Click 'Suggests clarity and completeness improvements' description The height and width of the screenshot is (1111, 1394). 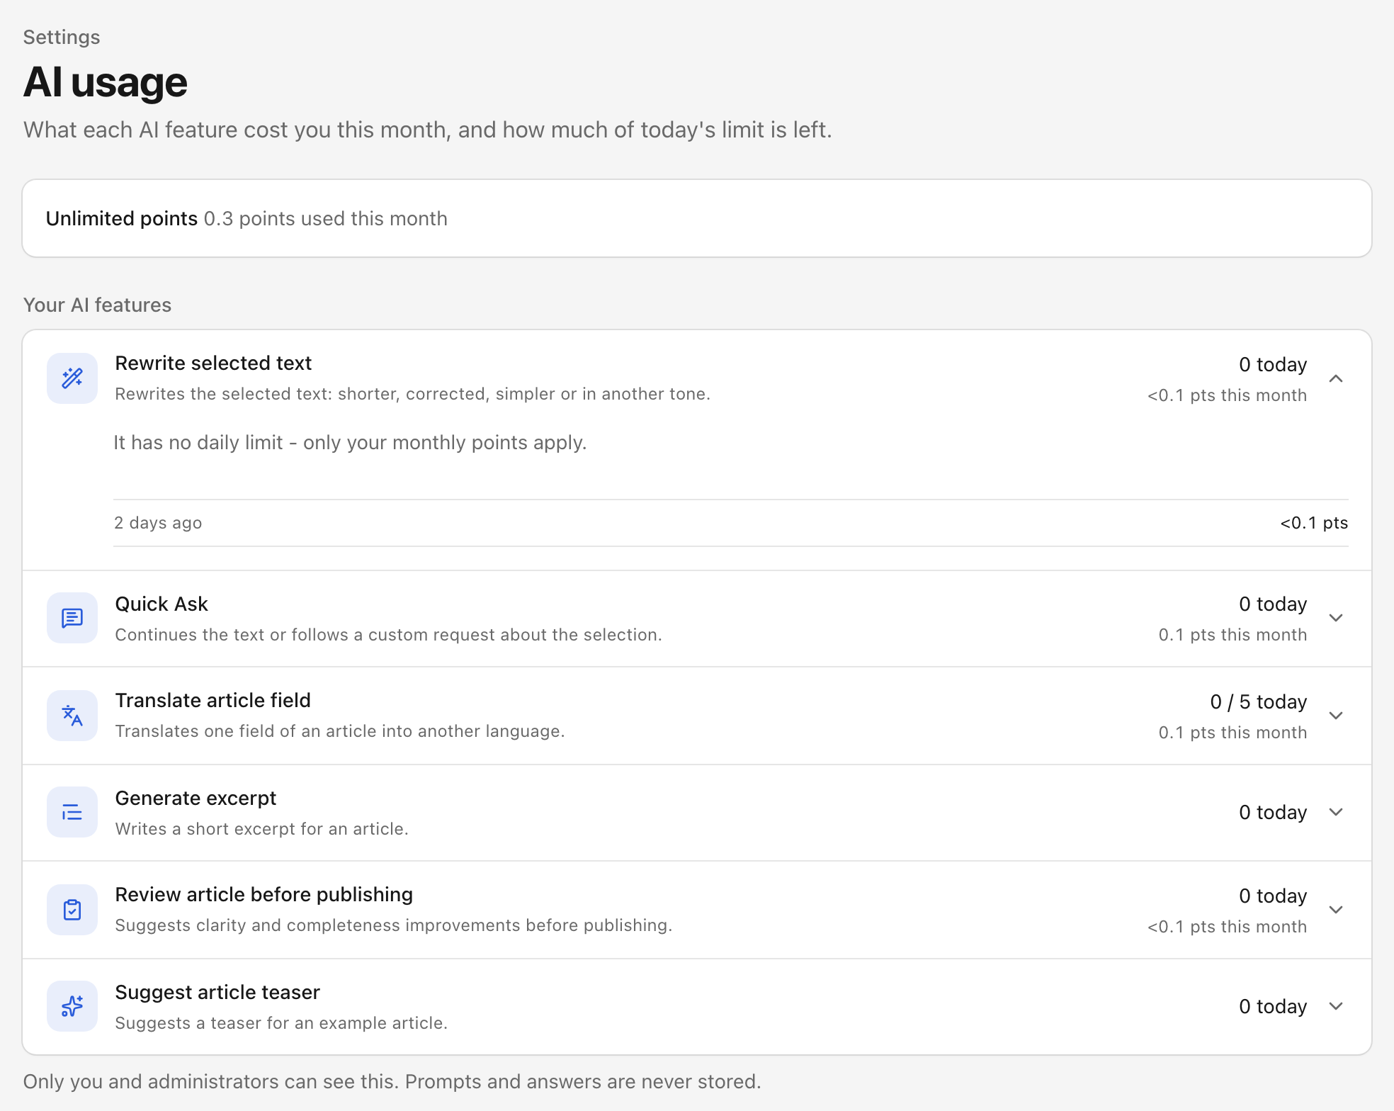tap(394, 925)
